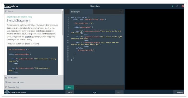The height and width of the screenshot is (98, 188).
Task: Click the back chevron before Learn Java
Action: [90, 6]
